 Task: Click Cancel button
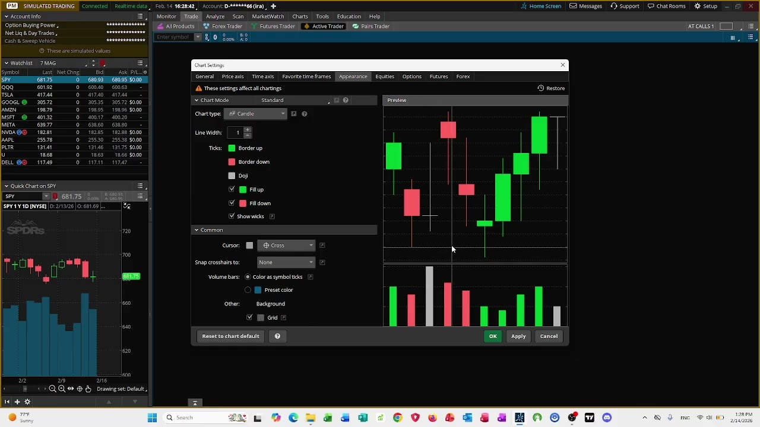coord(549,336)
